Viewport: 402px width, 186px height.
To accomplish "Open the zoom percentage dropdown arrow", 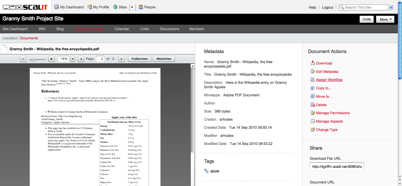I will (72, 59).
